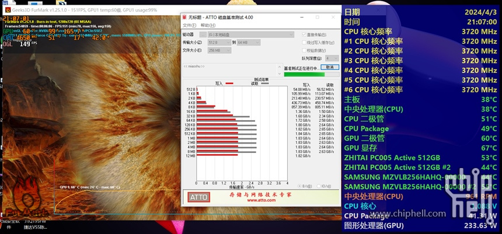Click the OGL 149 FPS overlay readout
502x234 pixels.
click(x=19, y=44)
